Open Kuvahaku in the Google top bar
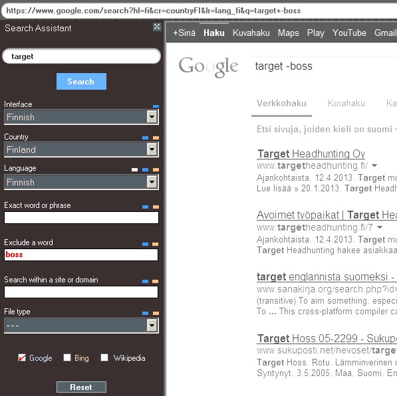The image size is (397, 396). [251, 33]
